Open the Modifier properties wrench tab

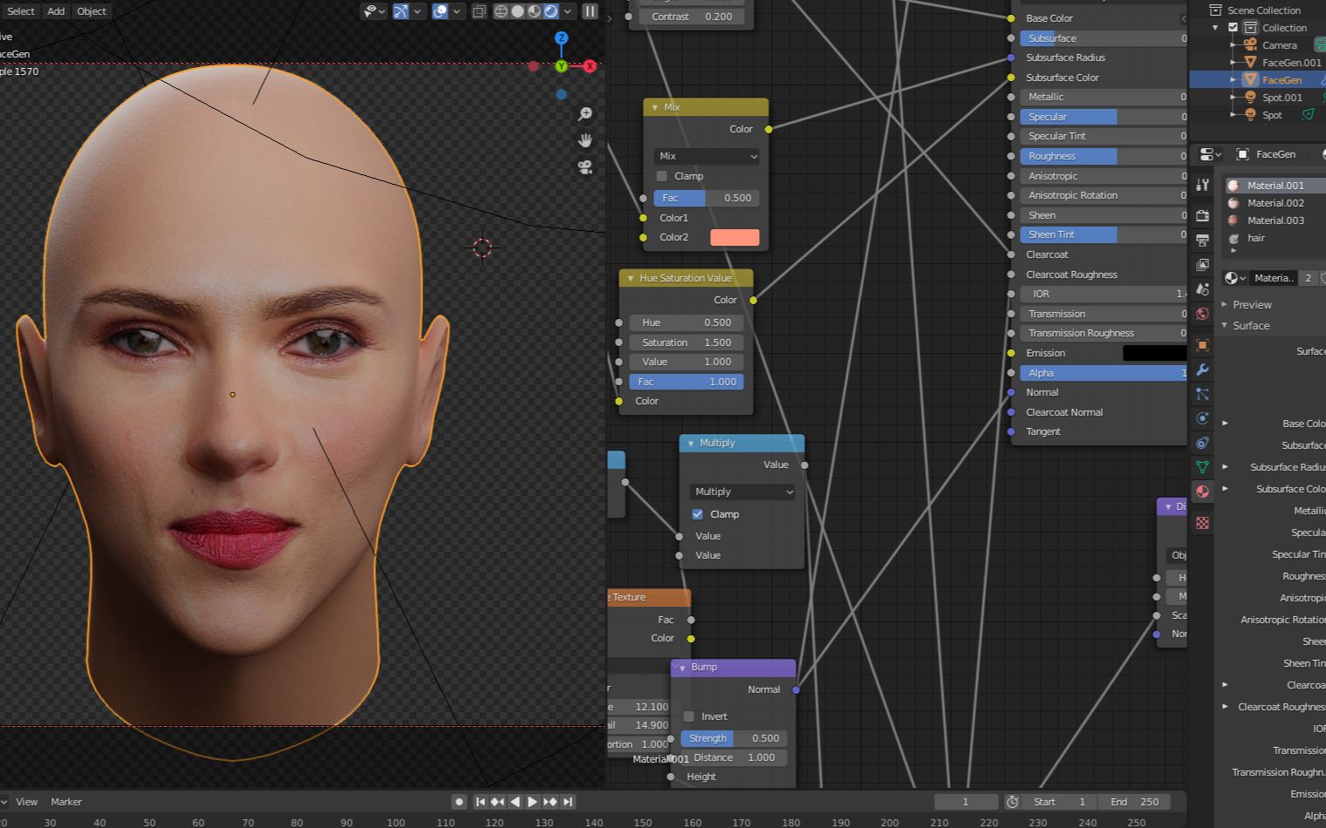(1202, 370)
